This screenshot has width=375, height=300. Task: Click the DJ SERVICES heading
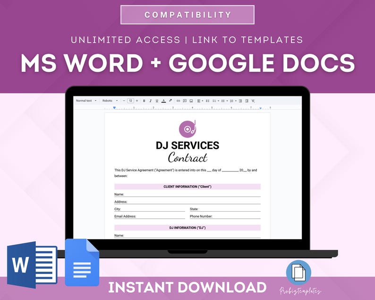(187, 145)
